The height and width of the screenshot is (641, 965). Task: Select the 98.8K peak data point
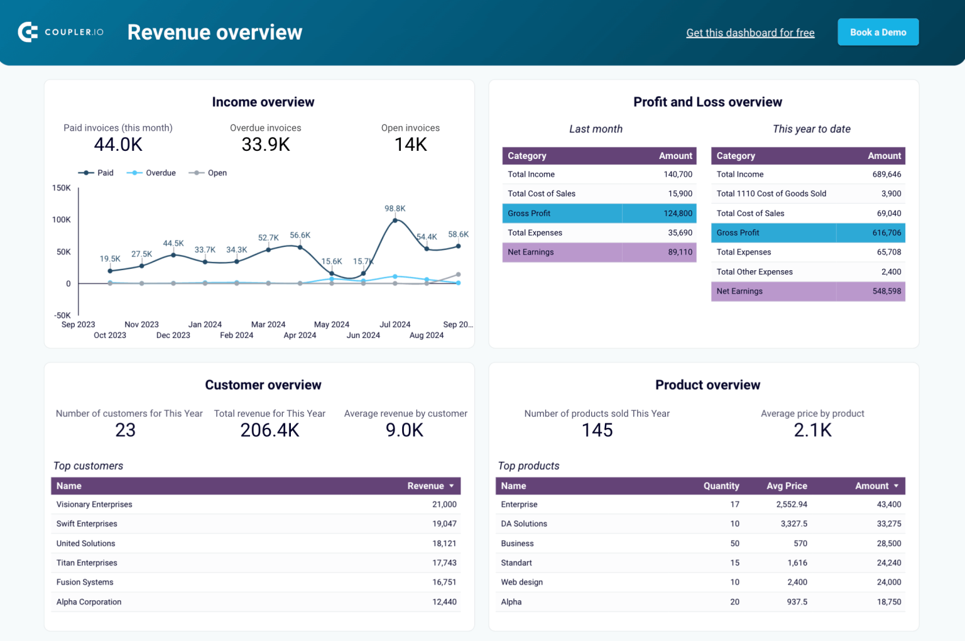395,220
